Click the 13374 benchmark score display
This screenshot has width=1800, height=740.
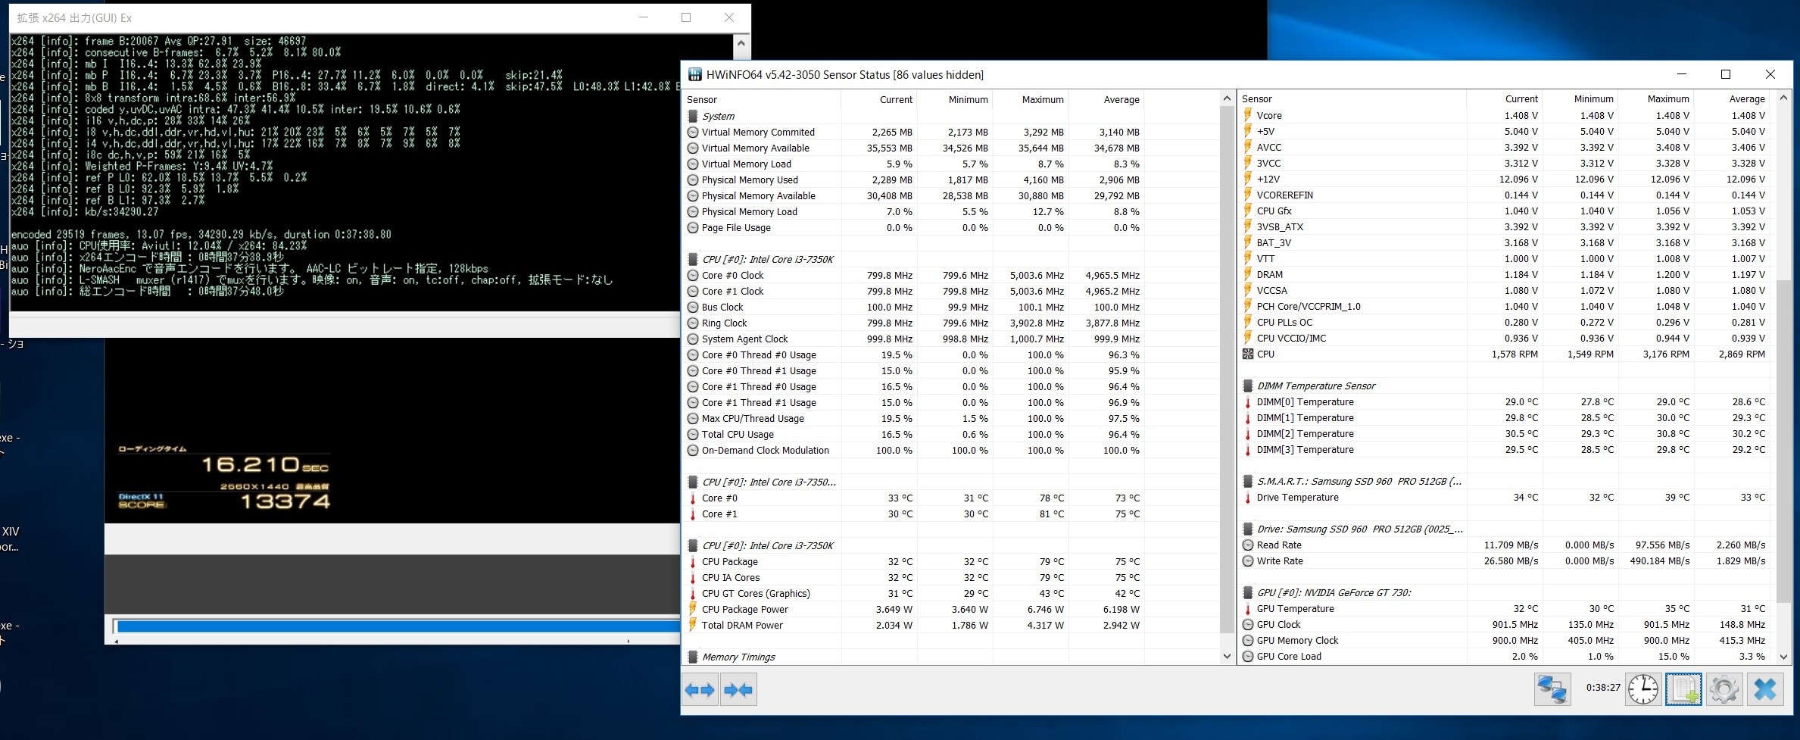point(285,501)
